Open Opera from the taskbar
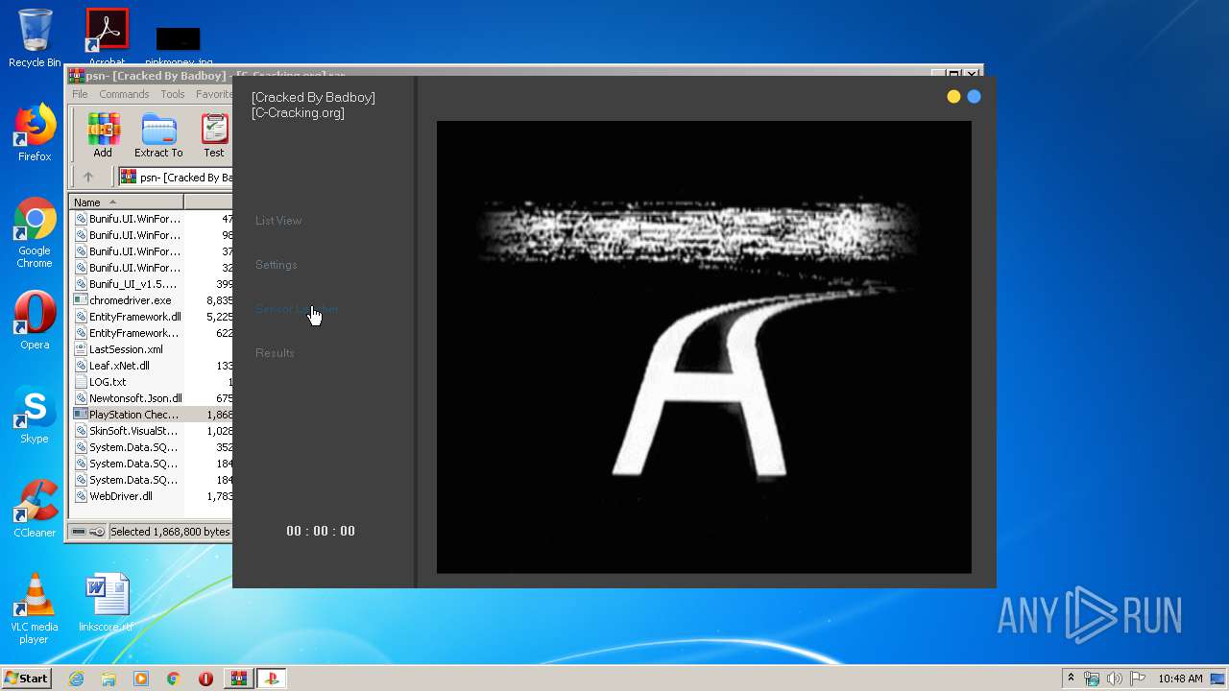The image size is (1229, 691). click(x=205, y=679)
